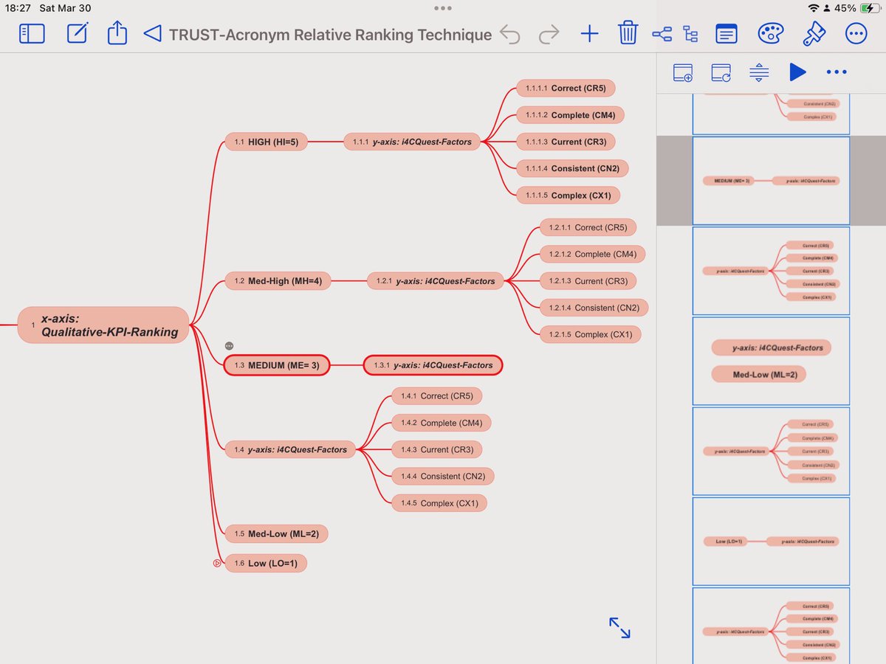
Task: Select node 1.2.1.4 Consistent (CN2)
Action: point(594,308)
